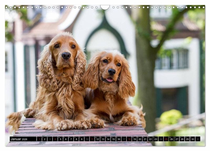The width and height of the screenshot is (210, 151).
Task: Click the calendar hanging hook notch
Action: pos(105,7)
